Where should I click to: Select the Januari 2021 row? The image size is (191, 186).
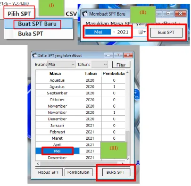pos(80,126)
